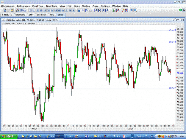
Task: Click the price scale icon after the info icon
Action: pos(87,10)
